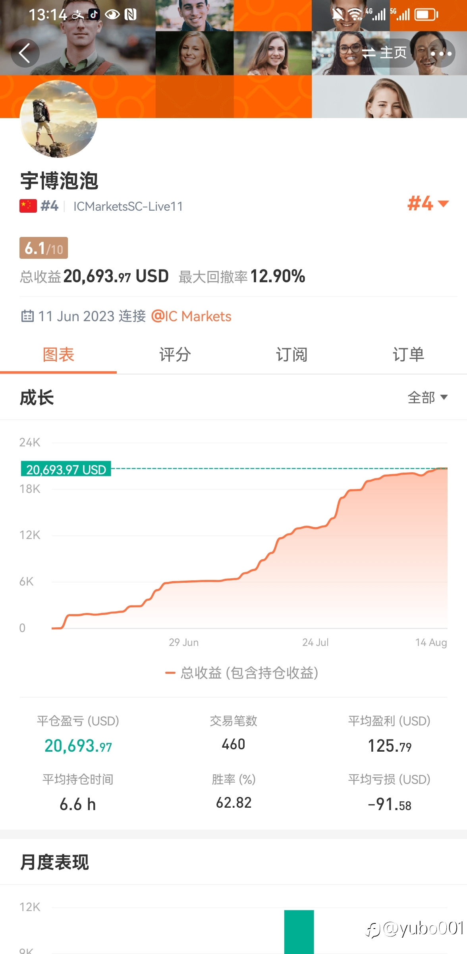Open the three-dot more options menu
This screenshot has width=467, height=954.
point(441,53)
